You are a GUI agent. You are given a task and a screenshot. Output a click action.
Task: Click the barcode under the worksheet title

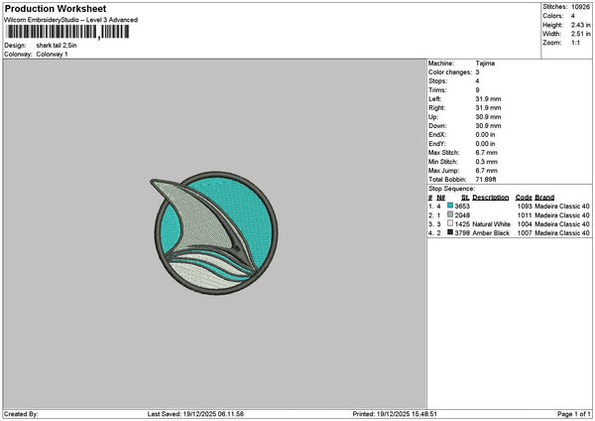[68, 32]
